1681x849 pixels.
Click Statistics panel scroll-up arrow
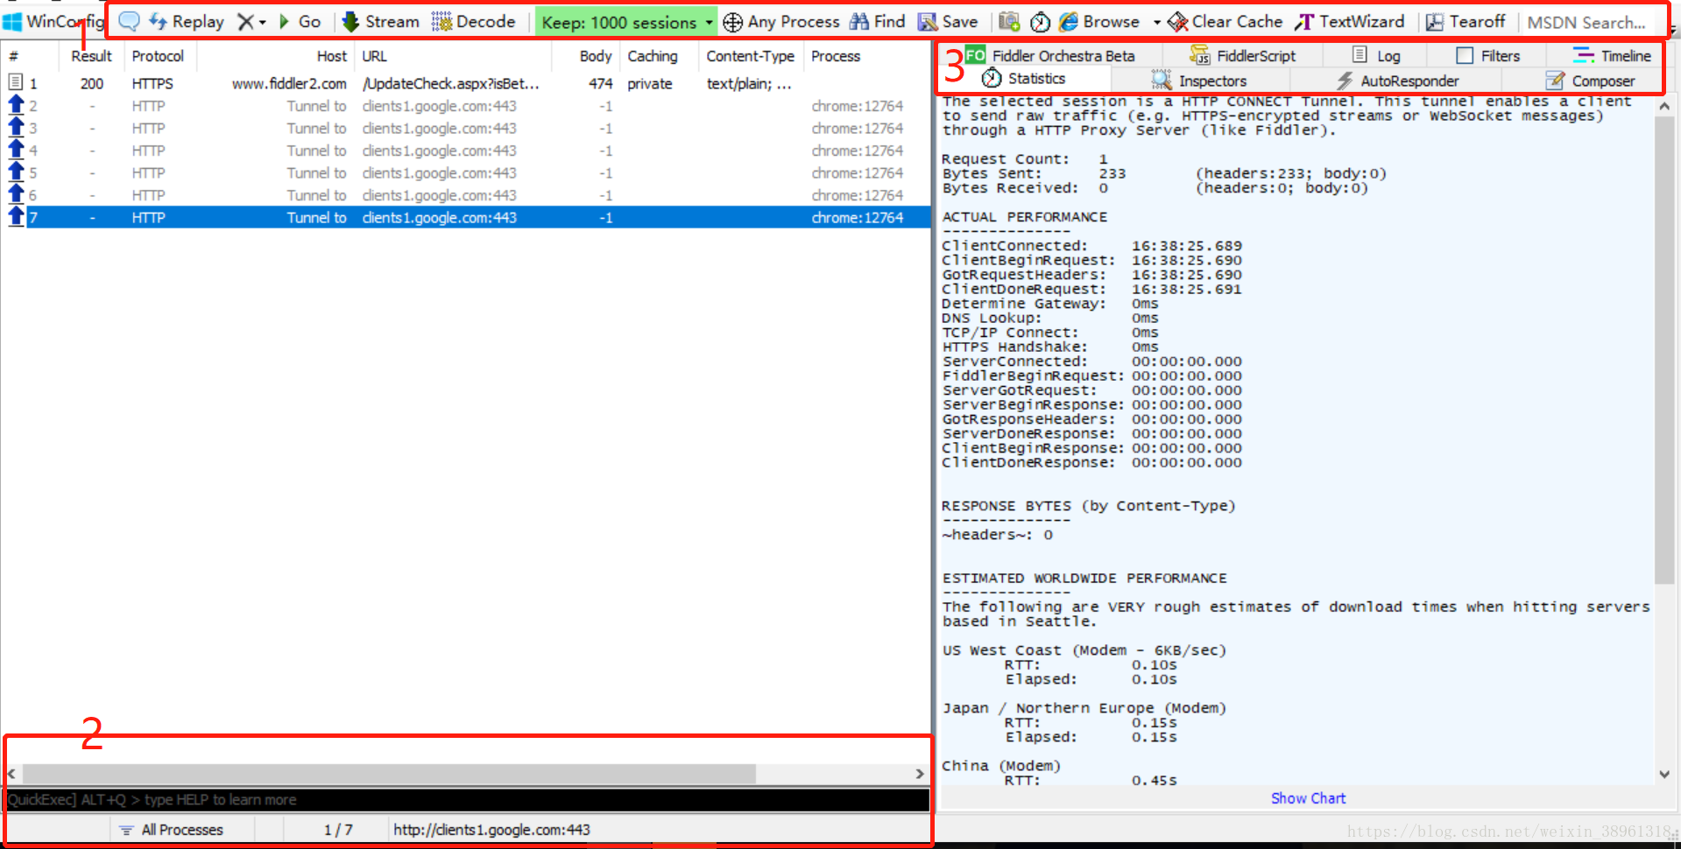pyautogui.click(x=1664, y=105)
